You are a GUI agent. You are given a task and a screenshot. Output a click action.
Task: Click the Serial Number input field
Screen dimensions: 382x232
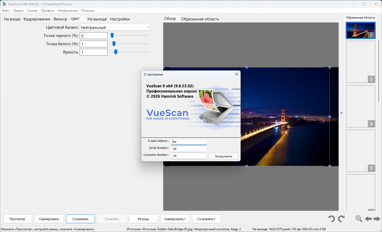tap(189, 149)
